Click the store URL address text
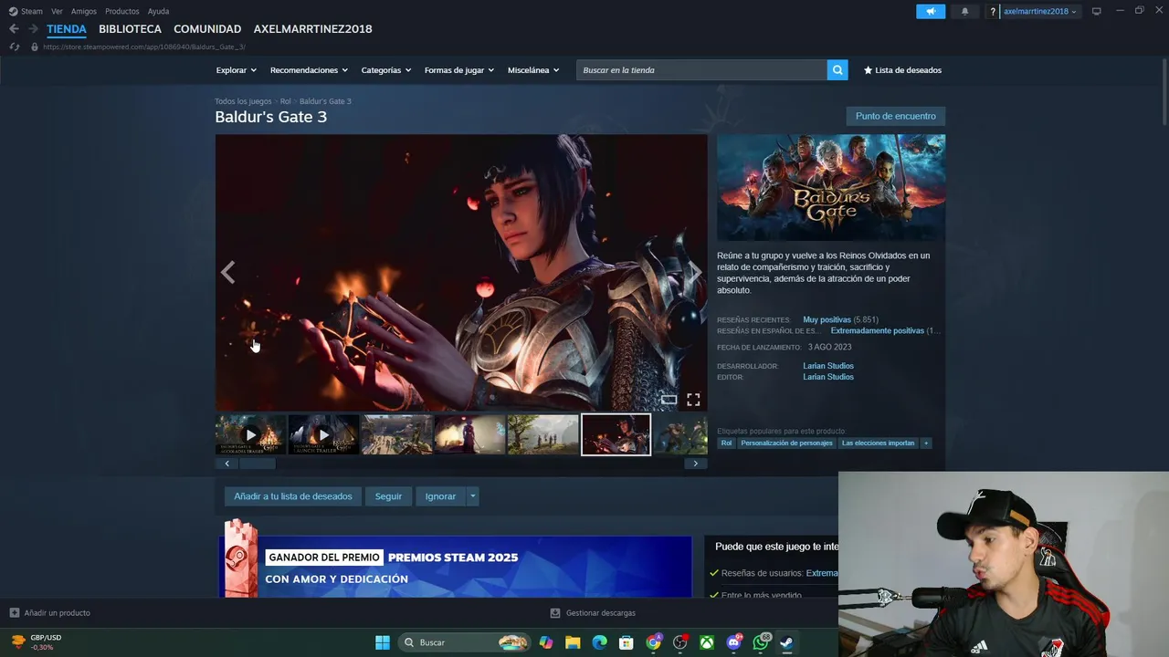The image size is (1169, 657). [x=143, y=47]
